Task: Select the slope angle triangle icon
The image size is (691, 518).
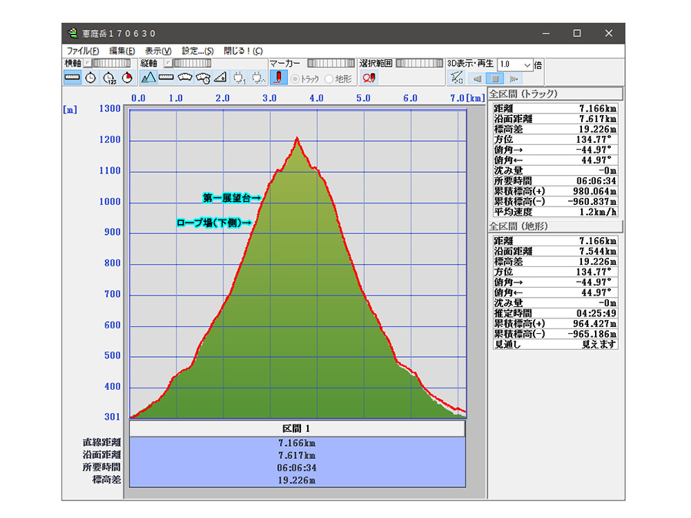Action: click(x=220, y=78)
